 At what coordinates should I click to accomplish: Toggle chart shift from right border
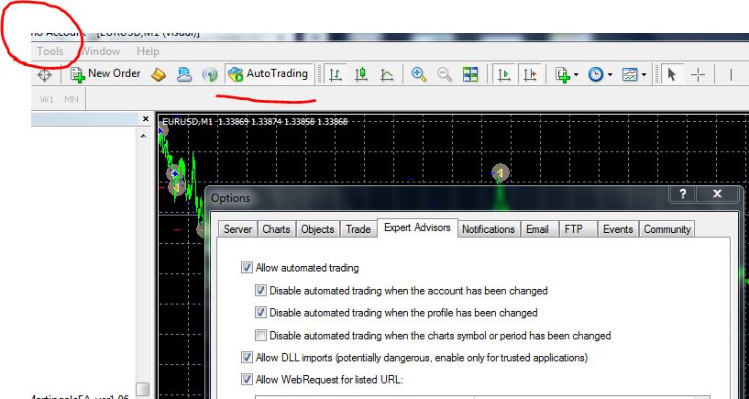[x=530, y=74]
